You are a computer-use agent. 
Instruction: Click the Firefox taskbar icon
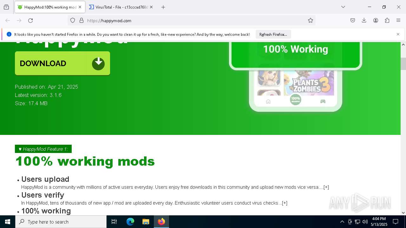(x=161, y=222)
